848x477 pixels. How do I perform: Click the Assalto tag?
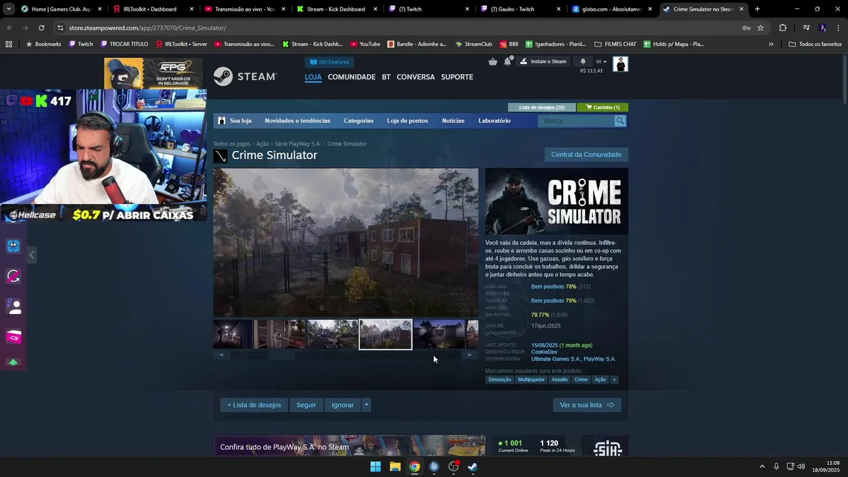560,380
